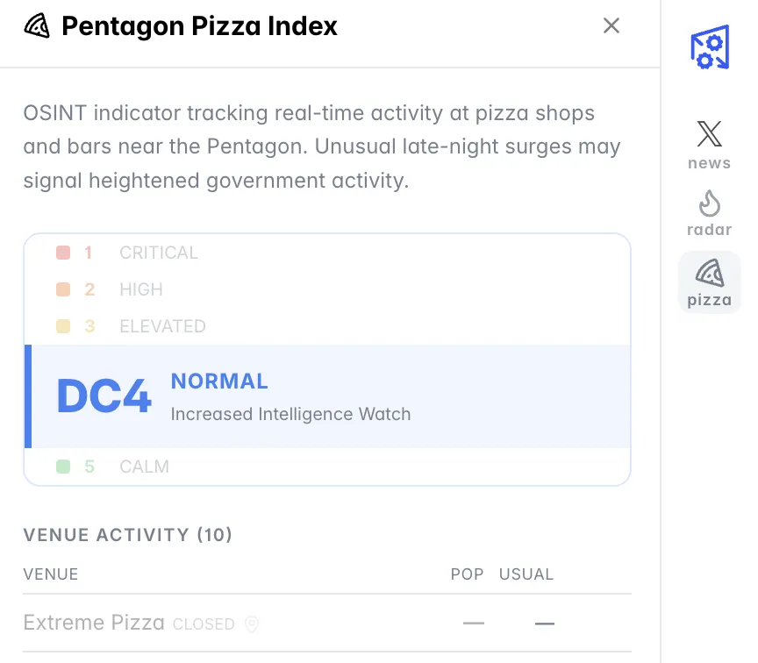The height and width of the screenshot is (663, 758).
Task: Click the highlighted pizza icon in the sidebar
Action: coord(709,274)
